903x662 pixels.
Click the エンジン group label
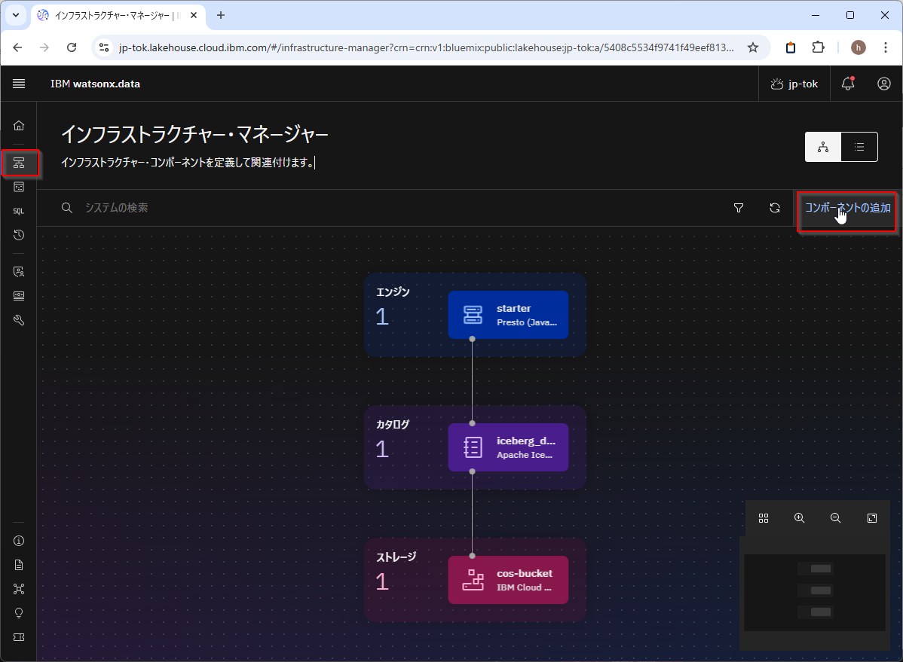click(x=393, y=292)
